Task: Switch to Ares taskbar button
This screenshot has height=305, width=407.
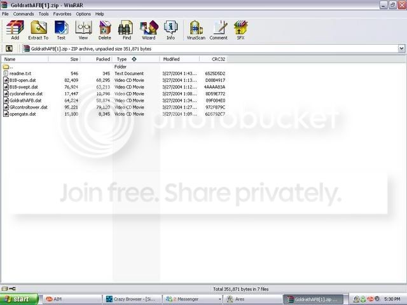Action: tap(252, 299)
